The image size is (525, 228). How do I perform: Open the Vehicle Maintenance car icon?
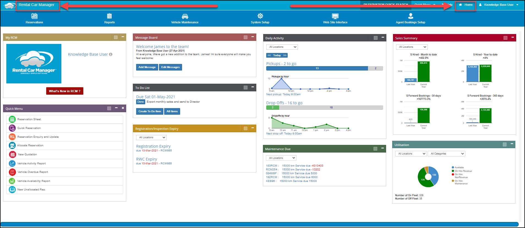[185, 16]
